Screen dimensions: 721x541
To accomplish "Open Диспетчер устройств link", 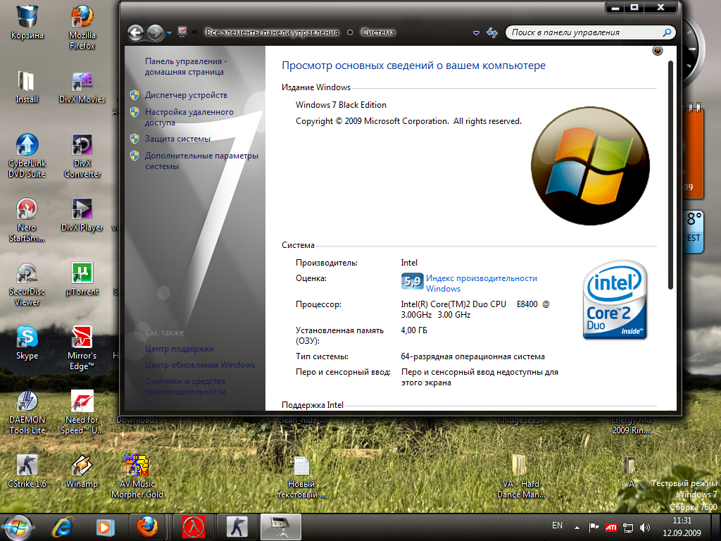I will (x=186, y=95).
